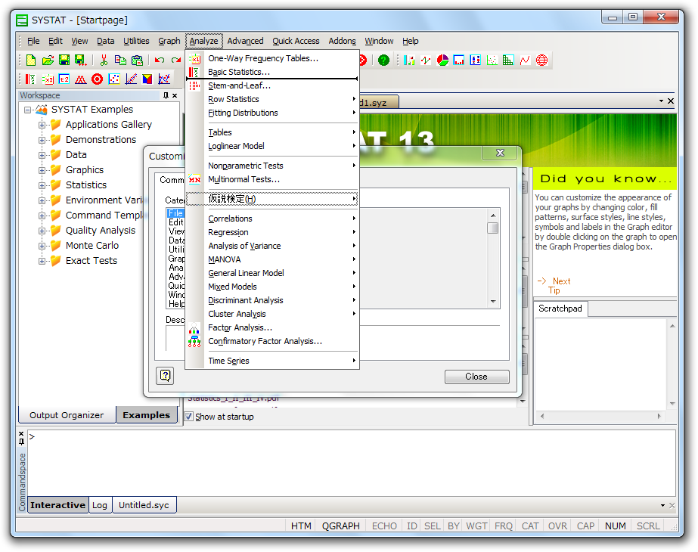Image resolution: width=698 pixels, height=552 pixels.
Task: Expand the Graphics folder node
Action: click(42, 170)
